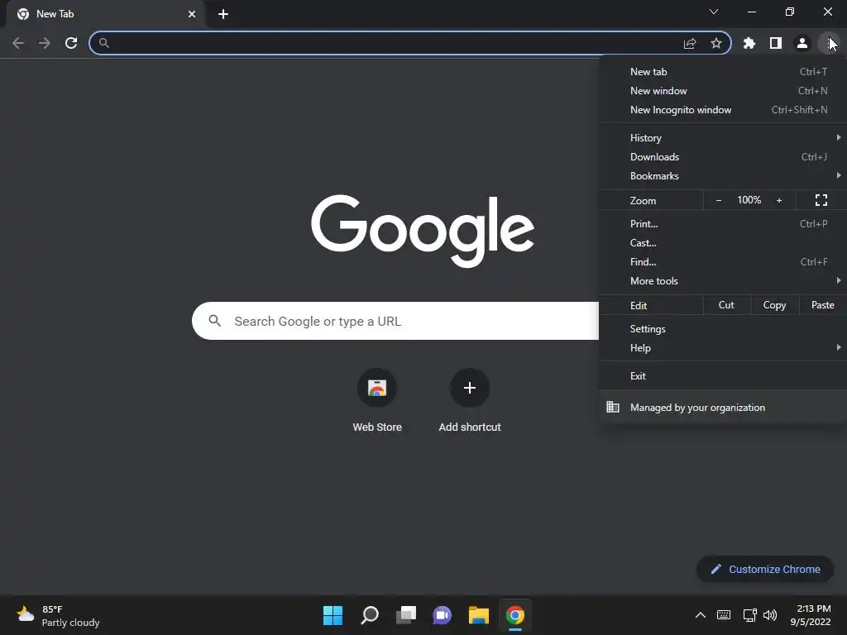Open the Chat app on the taskbar

[442, 615]
